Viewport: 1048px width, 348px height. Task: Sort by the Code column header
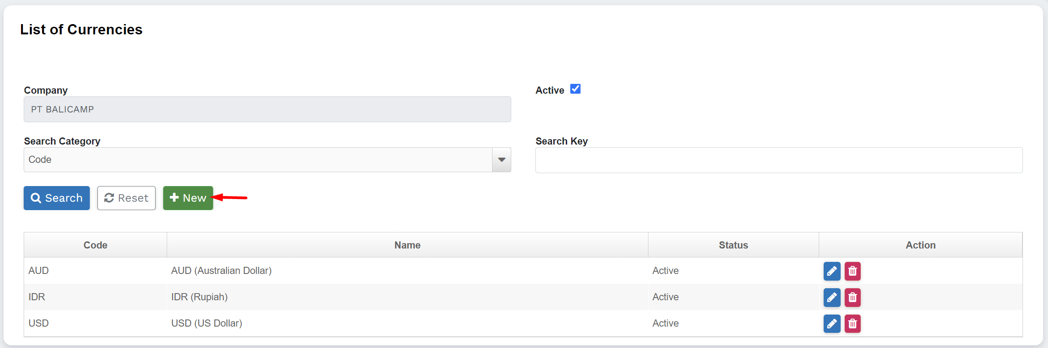95,245
